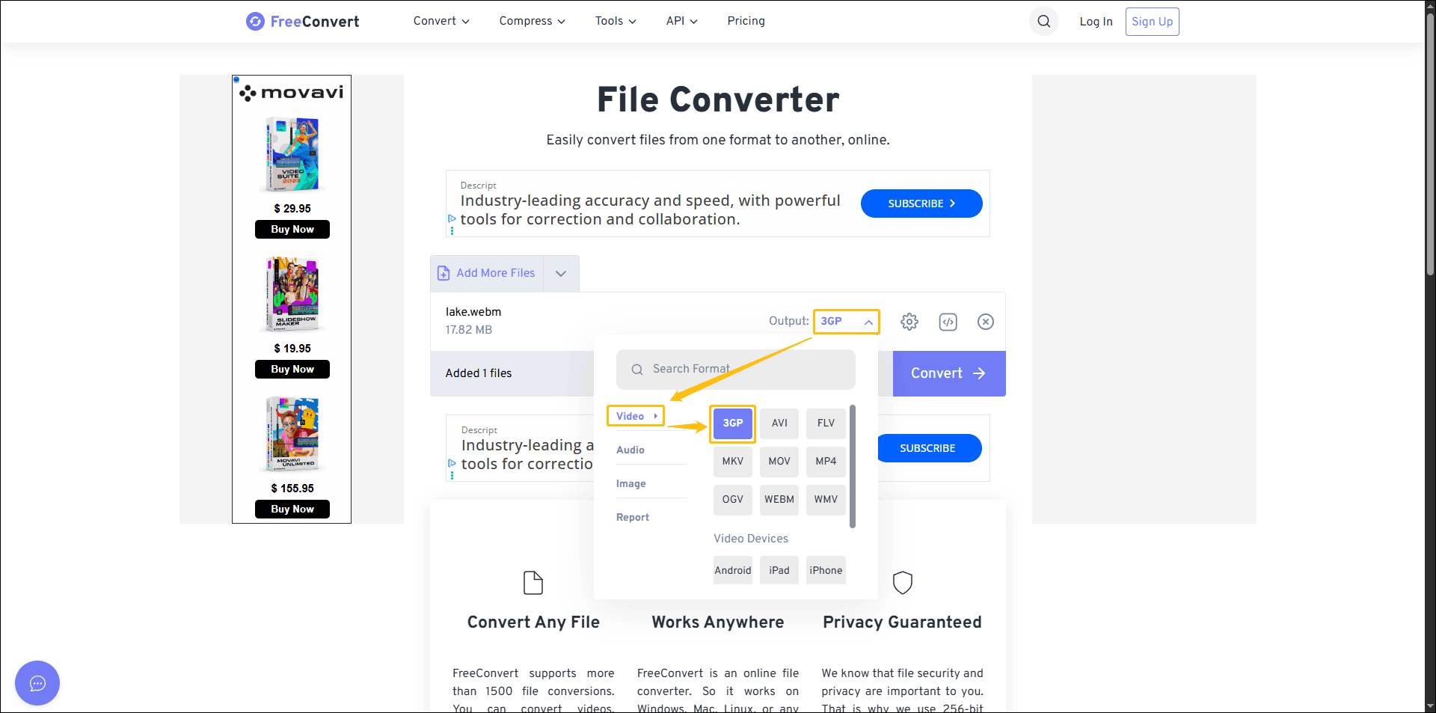Select the Audio format category
Screen dimensions: 1436x713
(x=630, y=450)
